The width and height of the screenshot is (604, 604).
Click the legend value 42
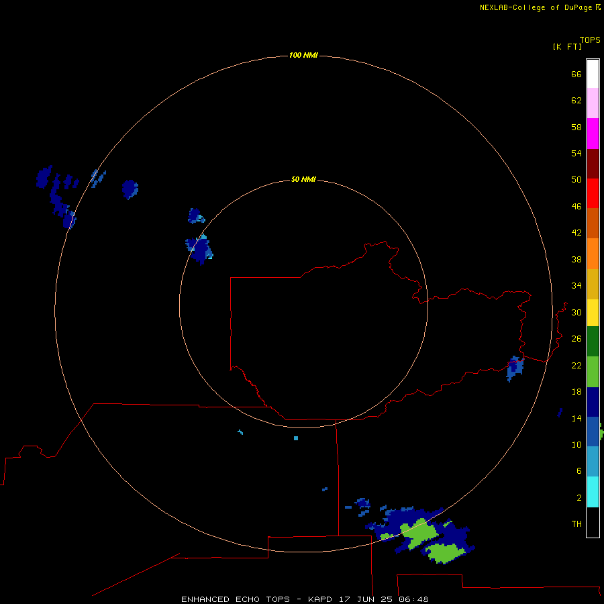click(x=576, y=233)
